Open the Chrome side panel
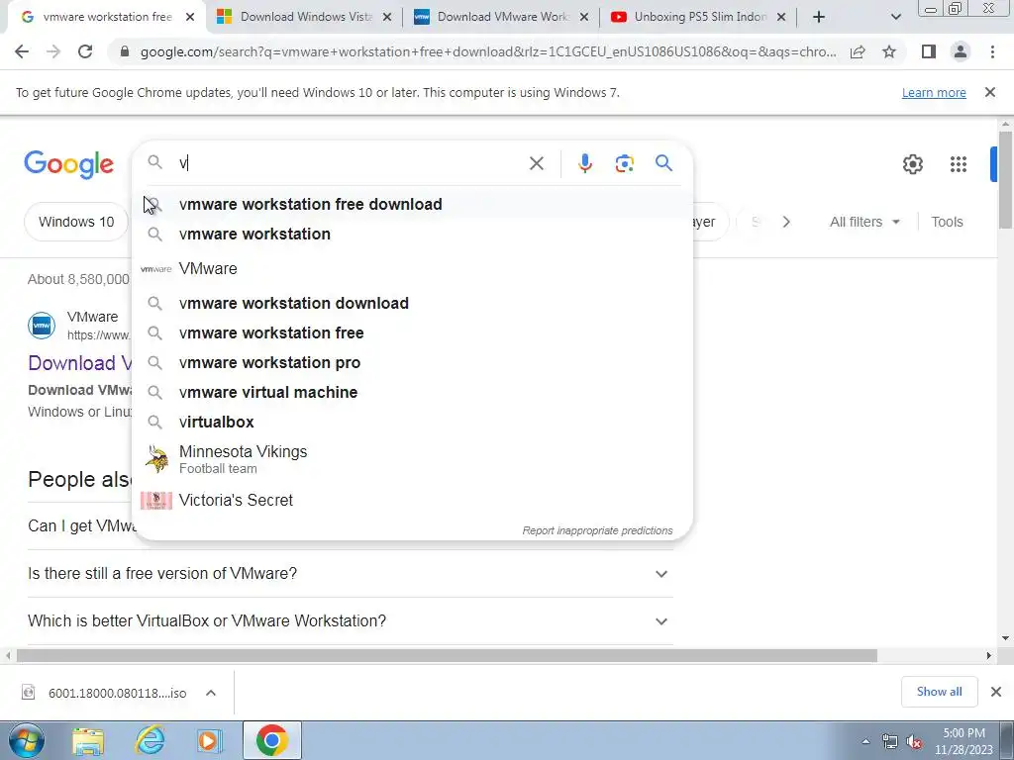The image size is (1014, 760). [x=929, y=51]
